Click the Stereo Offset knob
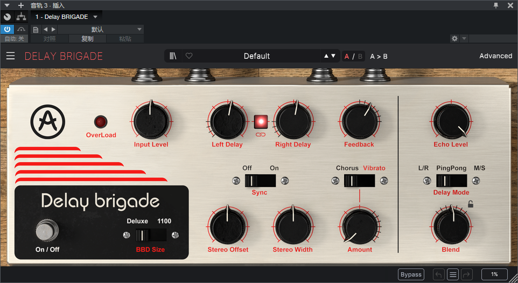The height and width of the screenshot is (283, 518). coord(228,227)
